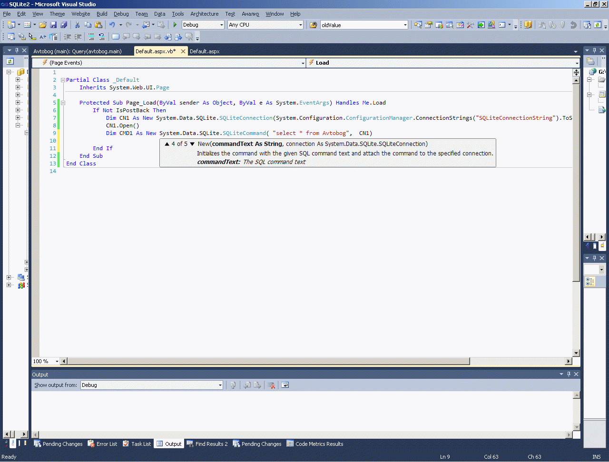This screenshot has width=609, height=462.
Task: Open the File menu
Action: tap(7, 14)
